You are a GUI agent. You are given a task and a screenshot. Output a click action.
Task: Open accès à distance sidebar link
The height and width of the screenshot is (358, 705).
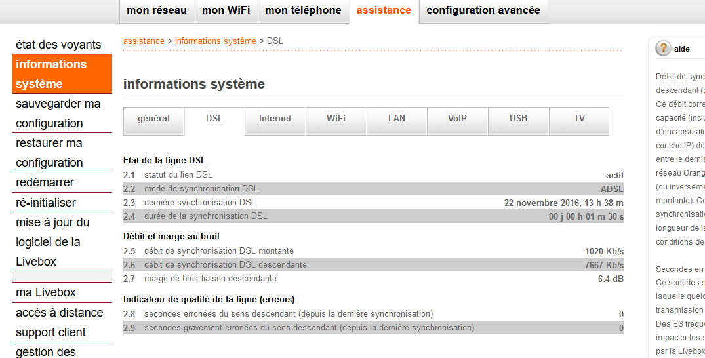coord(60,313)
